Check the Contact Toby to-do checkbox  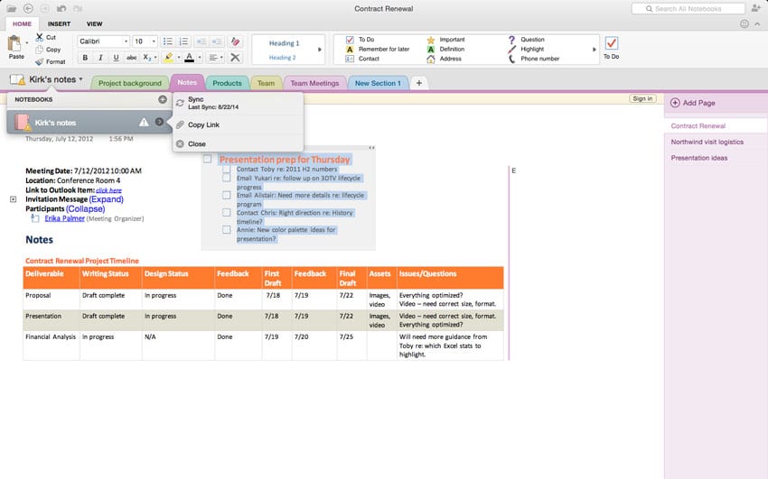point(227,169)
